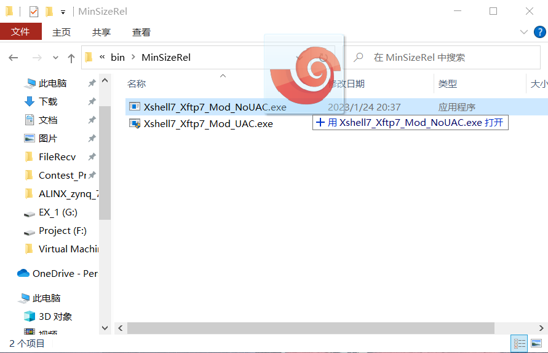Click the pin icon next to 下载
The width and height of the screenshot is (548, 353).
[92, 101]
